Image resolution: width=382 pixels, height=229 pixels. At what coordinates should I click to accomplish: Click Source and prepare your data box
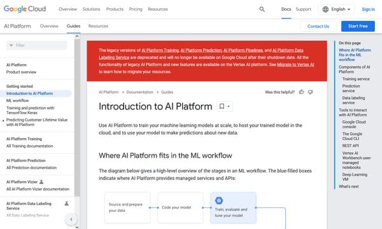point(127,207)
